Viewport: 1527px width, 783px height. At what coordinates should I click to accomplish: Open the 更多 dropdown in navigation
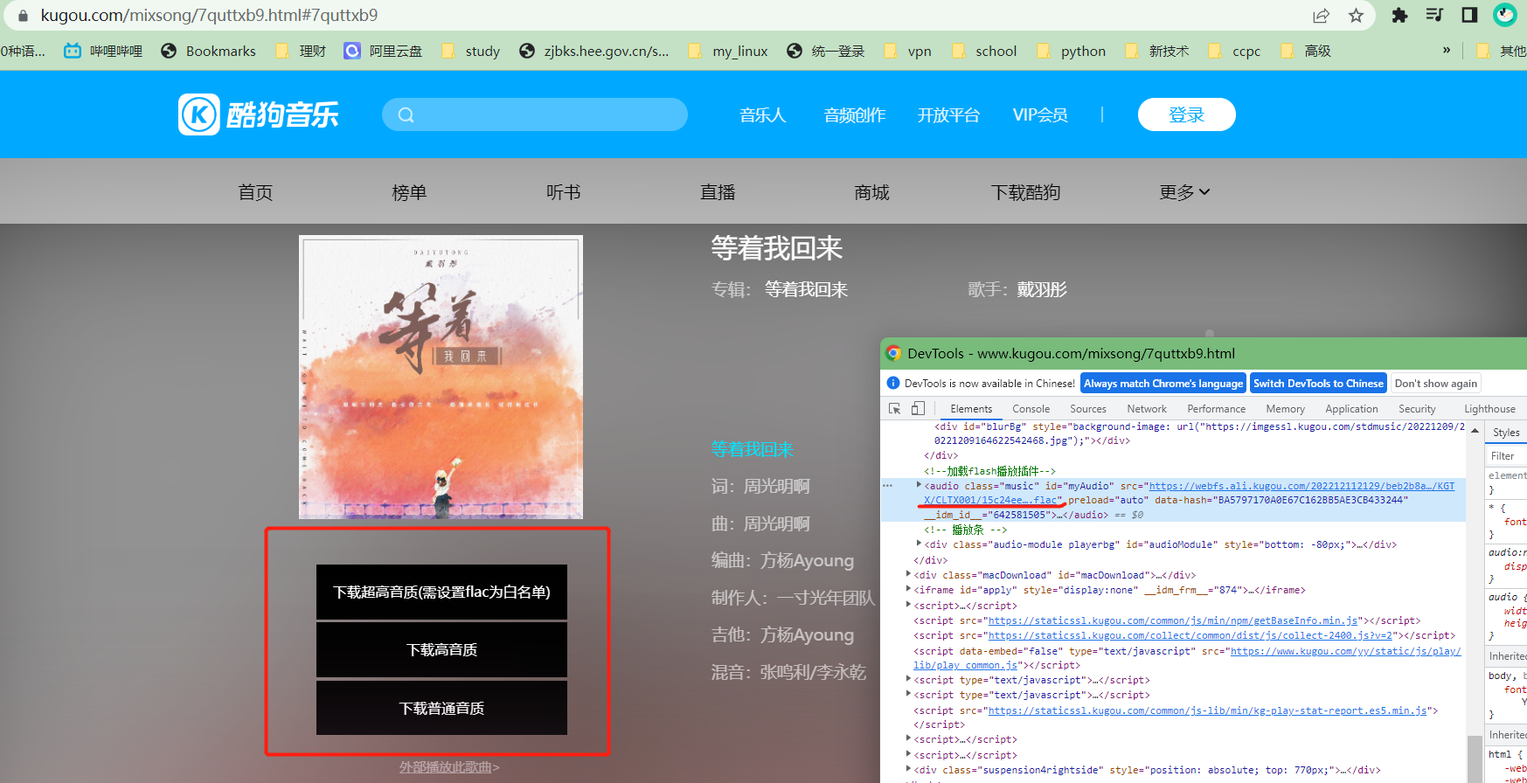[1184, 192]
